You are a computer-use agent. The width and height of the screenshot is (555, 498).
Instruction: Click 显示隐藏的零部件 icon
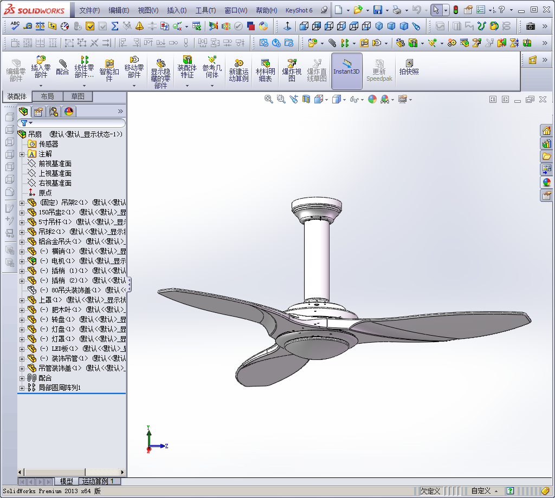160,74
